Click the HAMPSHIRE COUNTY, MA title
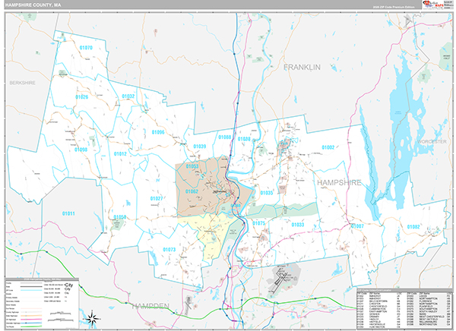The height and width of the screenshot is (331, 456). coord(33,5)
